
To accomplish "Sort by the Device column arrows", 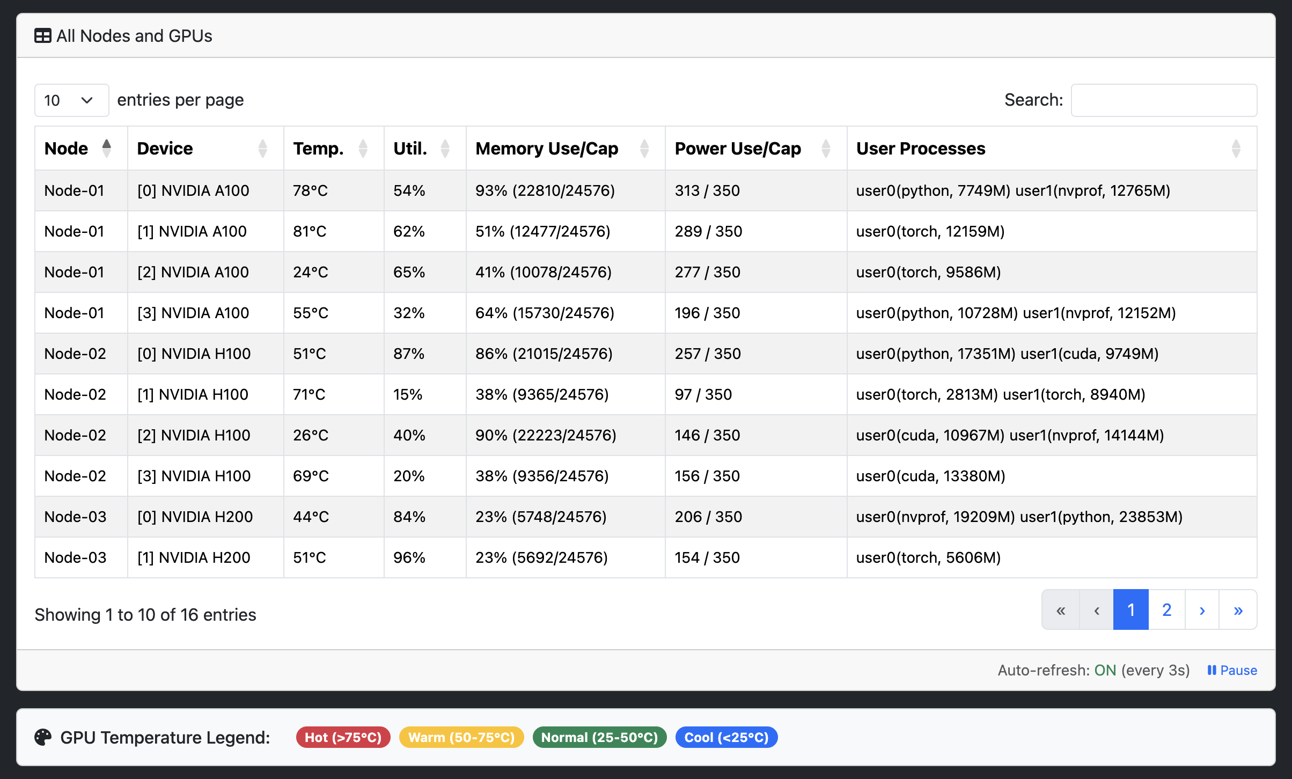I will tap(262, 148).
